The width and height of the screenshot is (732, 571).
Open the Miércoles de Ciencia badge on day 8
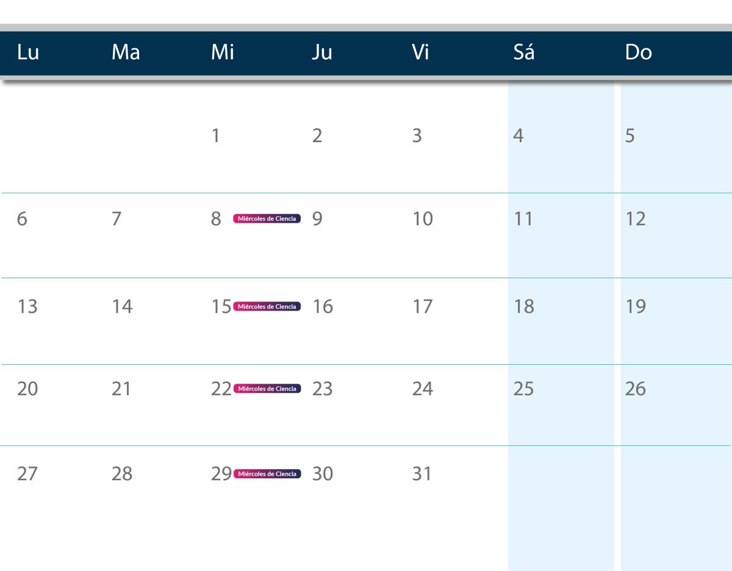pyautogui.click(x=267, y=219)
